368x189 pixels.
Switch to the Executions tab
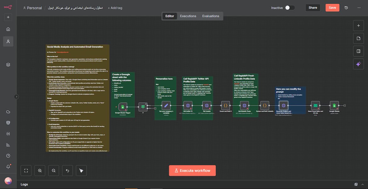pyautogui.click(x=188, y=16)
